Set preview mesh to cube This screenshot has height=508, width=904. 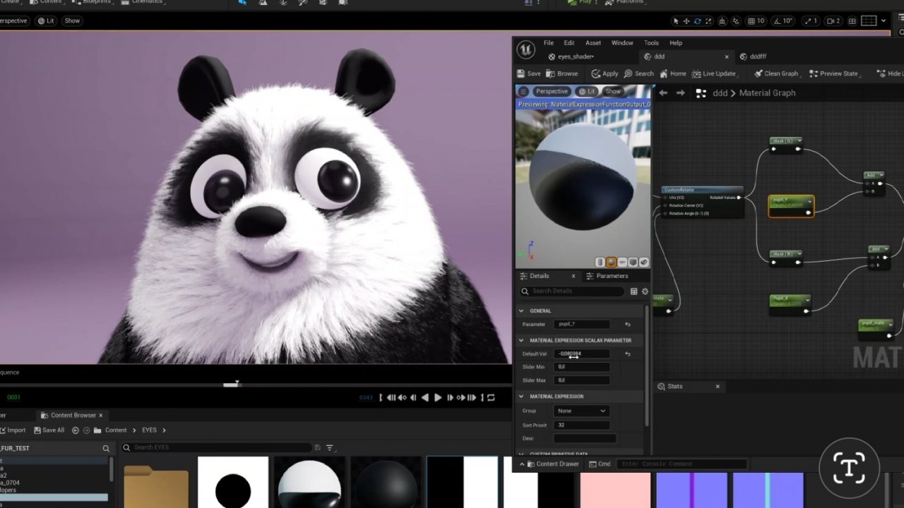pyautogui.click(x=633, y=262)
